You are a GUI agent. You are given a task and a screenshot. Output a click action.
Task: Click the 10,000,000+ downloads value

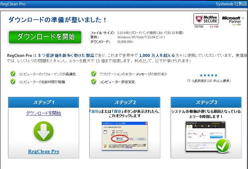click(x=125, y=42)
